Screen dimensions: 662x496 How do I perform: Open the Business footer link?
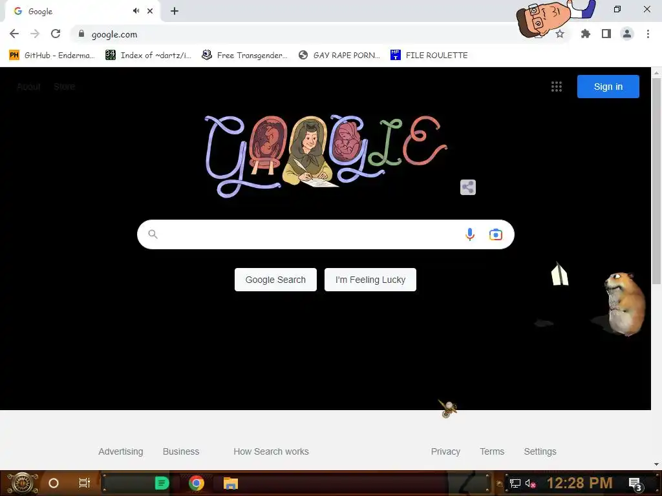pos(181,451)
